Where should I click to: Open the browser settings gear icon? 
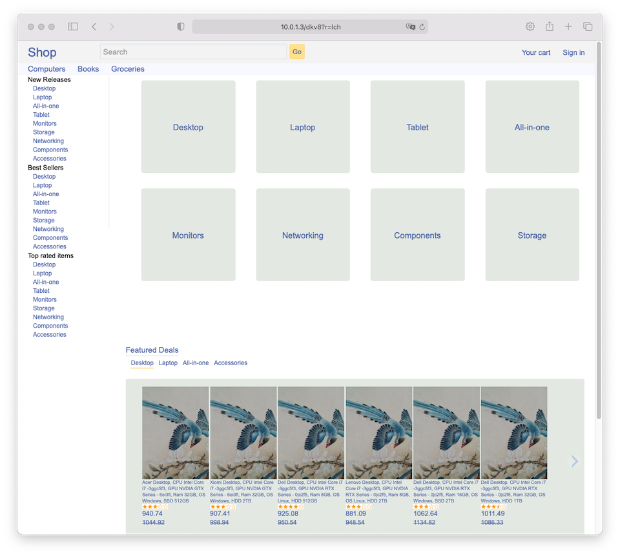click(x=530, y=26)
